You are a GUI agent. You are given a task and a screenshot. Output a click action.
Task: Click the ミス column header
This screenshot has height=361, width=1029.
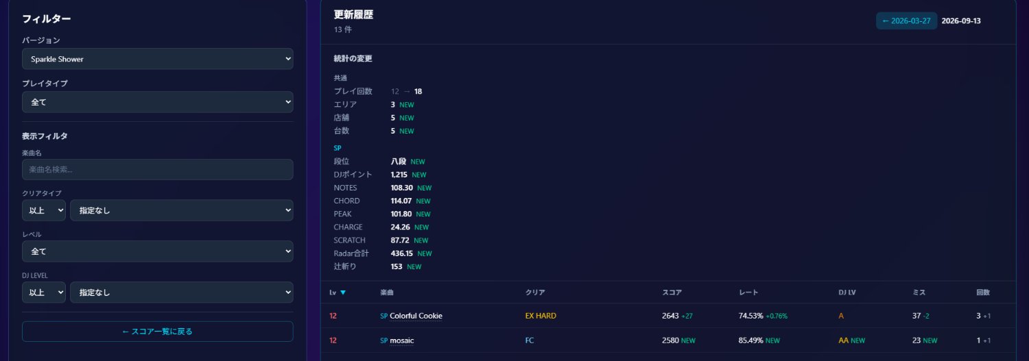919,292
